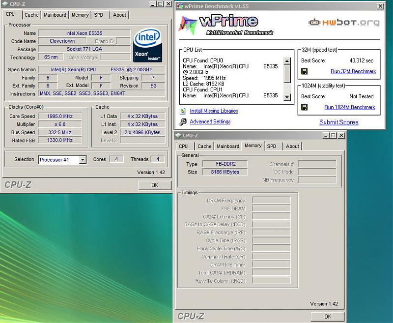393x323 pixels.
Task: Click the HWBOT.org logo
Action: pos(343,22)
